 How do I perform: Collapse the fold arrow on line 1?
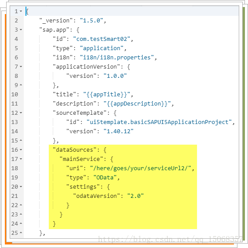click(x=21, y=11)
